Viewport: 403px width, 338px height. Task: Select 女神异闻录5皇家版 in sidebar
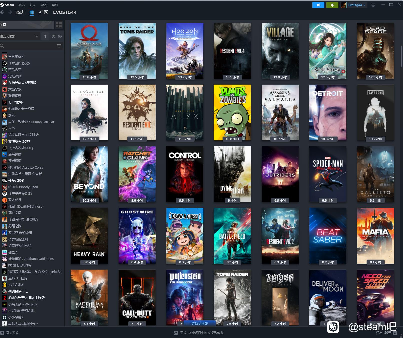coord(22,83)
